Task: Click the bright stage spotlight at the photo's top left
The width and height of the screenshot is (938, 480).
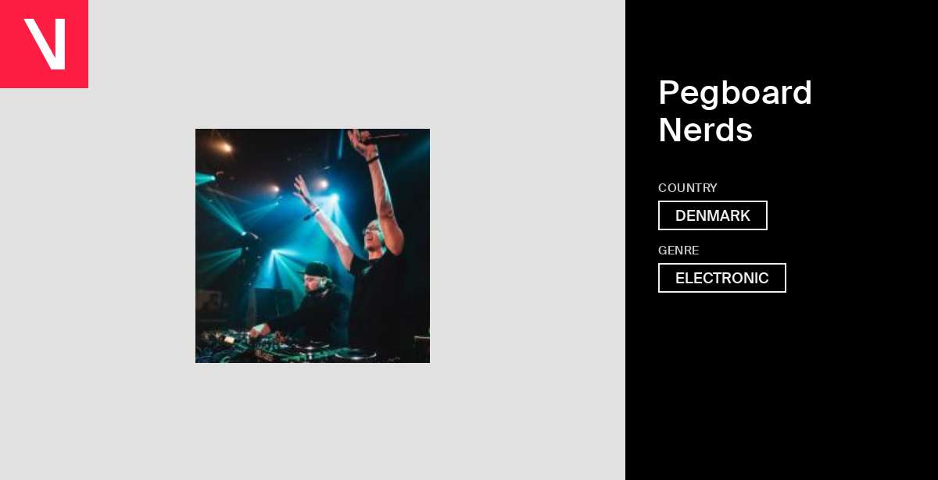Action: tap(225, 147)
